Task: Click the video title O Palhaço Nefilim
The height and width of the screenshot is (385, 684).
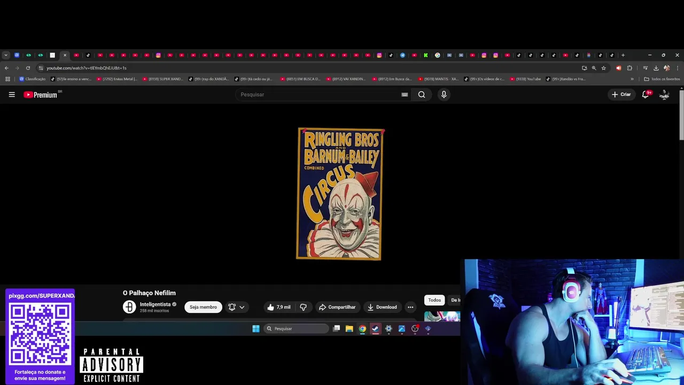Action: coord(149,293)
